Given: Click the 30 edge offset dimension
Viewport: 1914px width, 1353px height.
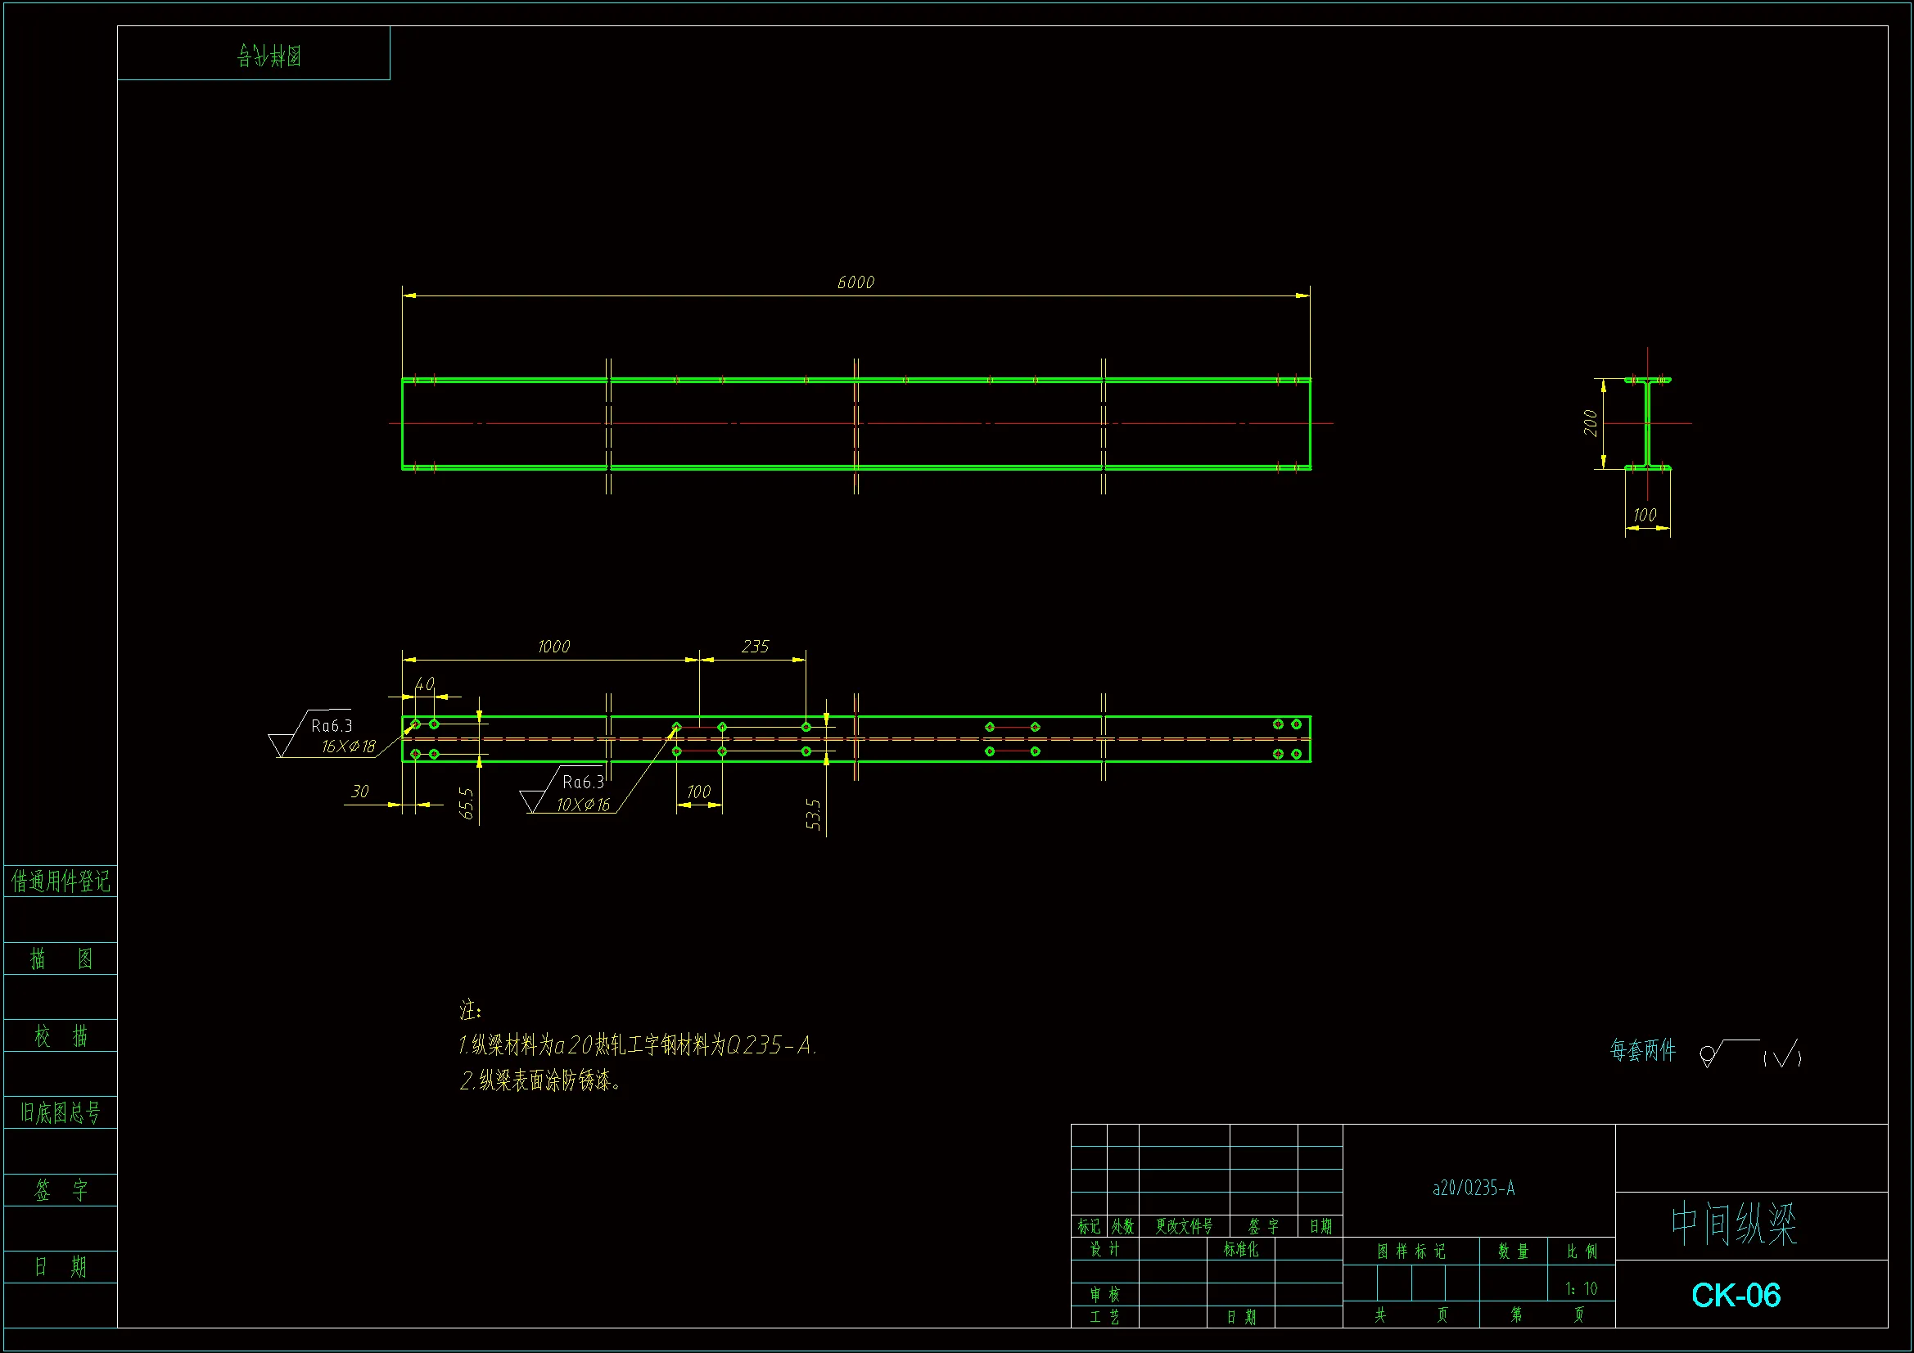Looking at the screenshot, I should point(359,792).
